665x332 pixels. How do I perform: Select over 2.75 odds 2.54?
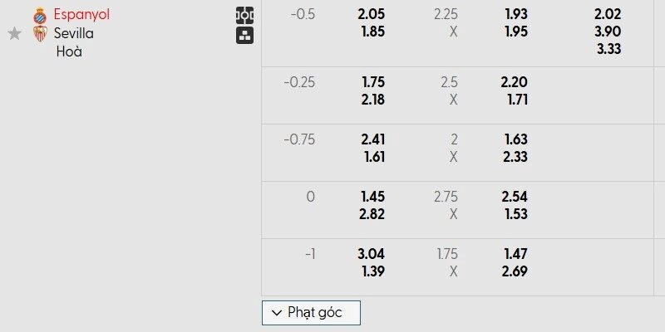(x=515, y=197)
